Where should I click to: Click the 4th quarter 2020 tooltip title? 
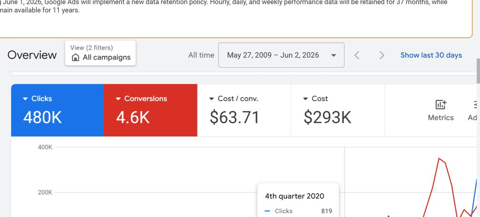click(294, 196)
